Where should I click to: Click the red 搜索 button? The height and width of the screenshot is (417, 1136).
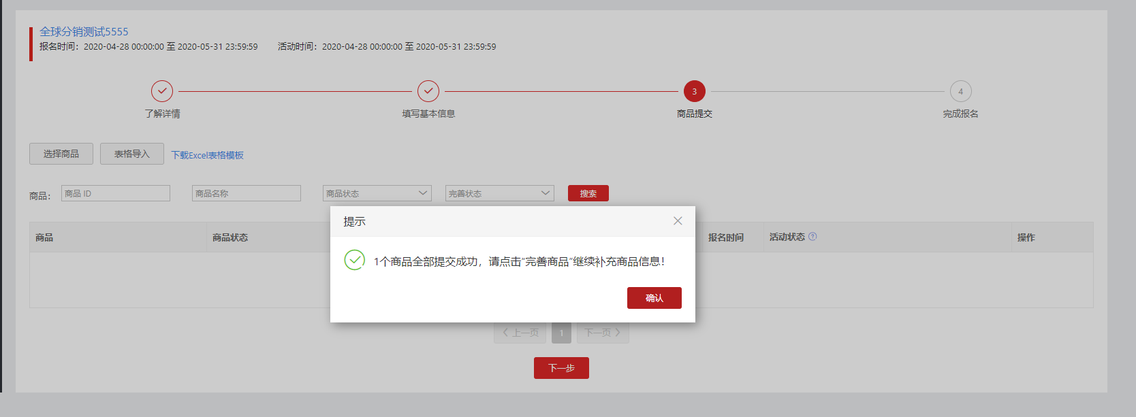(x=588, y=193)
